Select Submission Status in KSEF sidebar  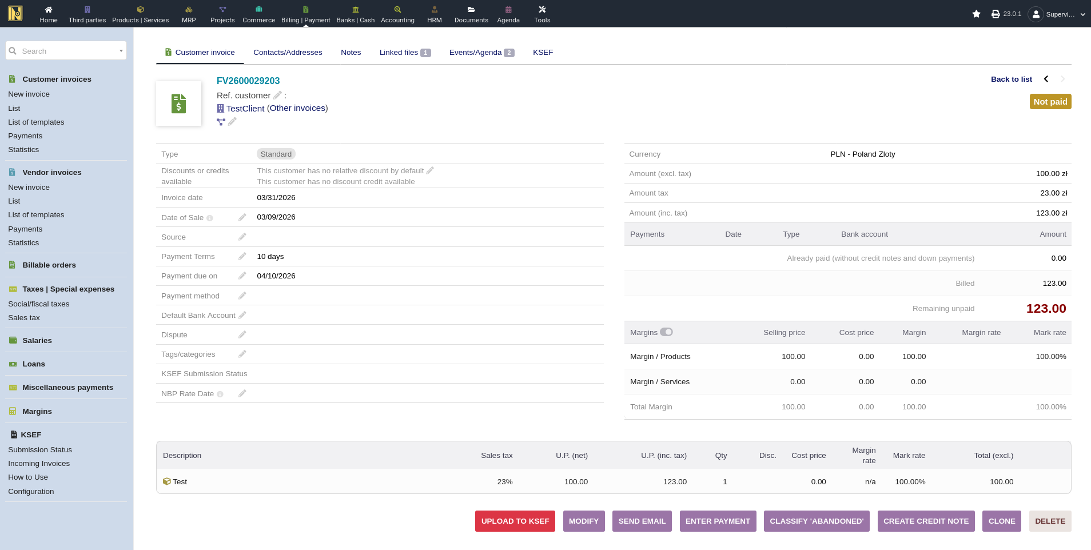[x=40, y=450]
